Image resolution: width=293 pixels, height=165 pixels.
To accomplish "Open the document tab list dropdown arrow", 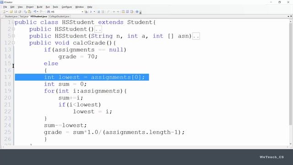I will tap(288, 16).
